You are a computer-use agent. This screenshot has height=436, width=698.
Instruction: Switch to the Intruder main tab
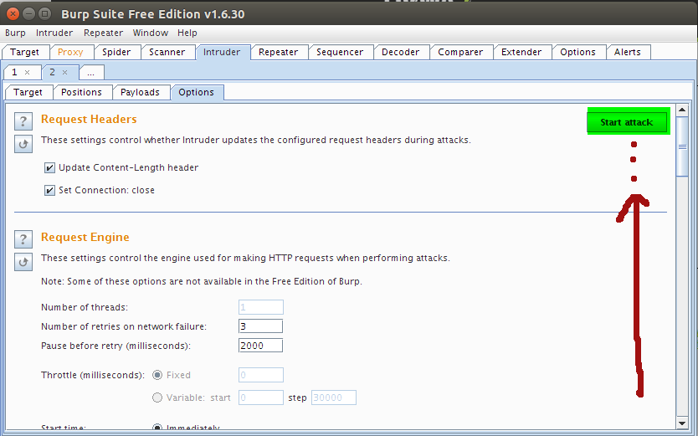pos(222,52)
